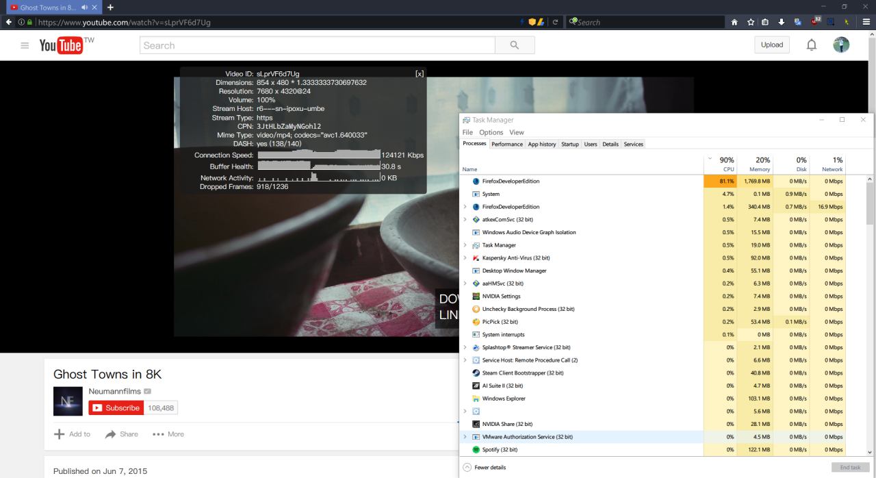Collapse to fewer details in Task Manager
Viewport: 876px width, 478px height.
coord(486,468)
